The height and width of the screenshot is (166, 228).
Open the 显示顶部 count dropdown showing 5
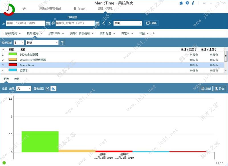tap(19, 43)
